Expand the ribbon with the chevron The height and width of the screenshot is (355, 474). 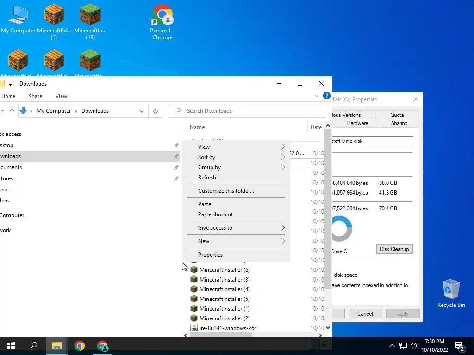316,96
